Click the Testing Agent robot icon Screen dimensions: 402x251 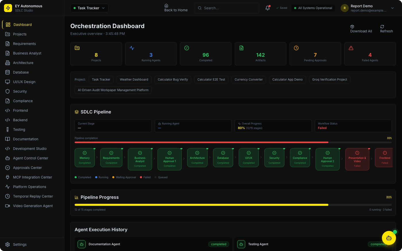[241, 244]
